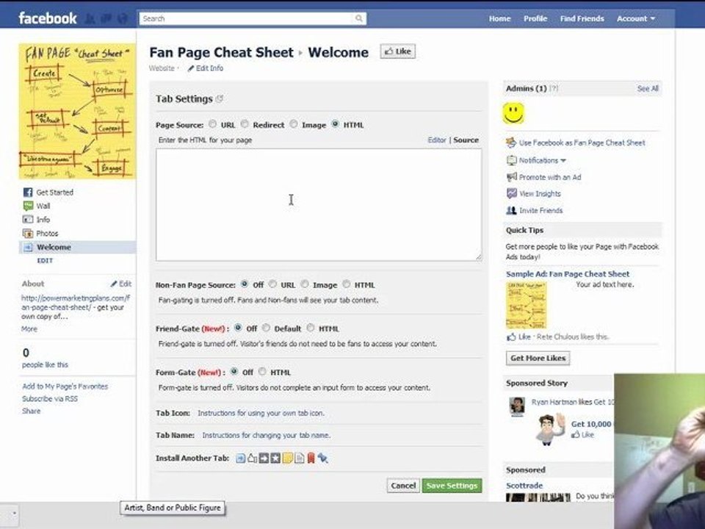The height and width of the screenshot is (529, 705).
Task: Click the Sample Ad title link
Action: click(x=568, y=274)
